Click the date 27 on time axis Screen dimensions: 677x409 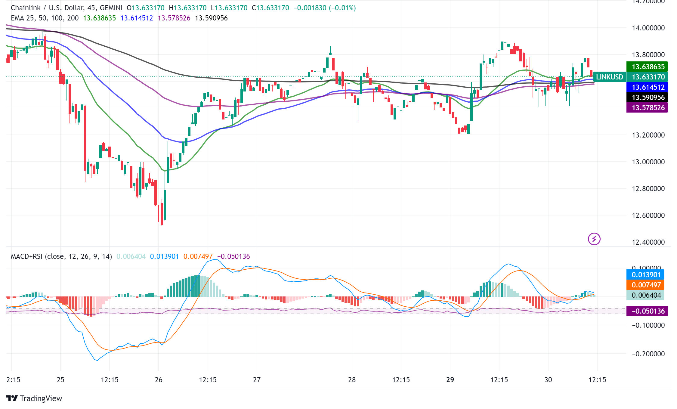[257, 380]
